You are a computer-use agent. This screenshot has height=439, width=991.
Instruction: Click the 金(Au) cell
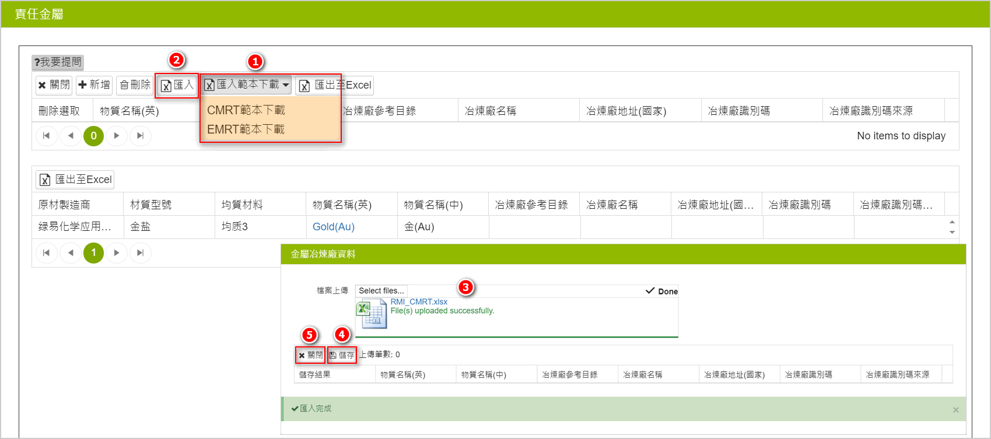[x=443, y=227]
